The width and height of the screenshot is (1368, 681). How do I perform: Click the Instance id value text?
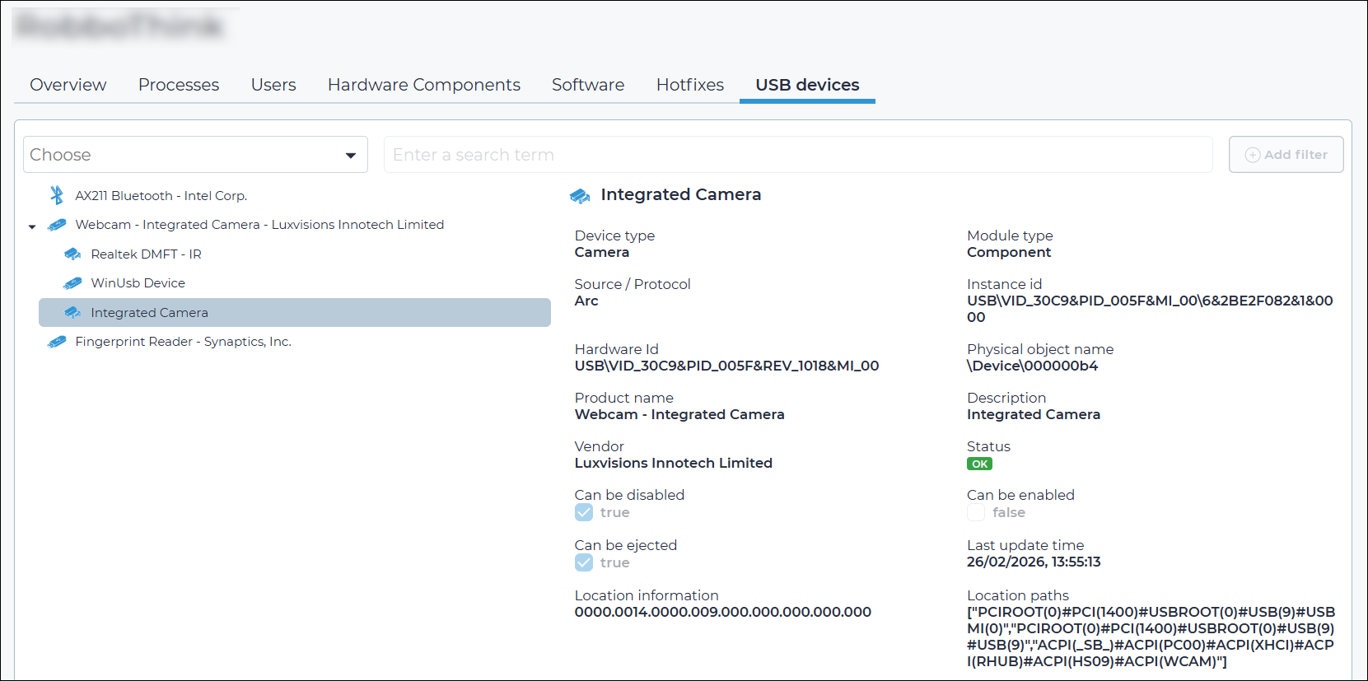[1150, 309]
